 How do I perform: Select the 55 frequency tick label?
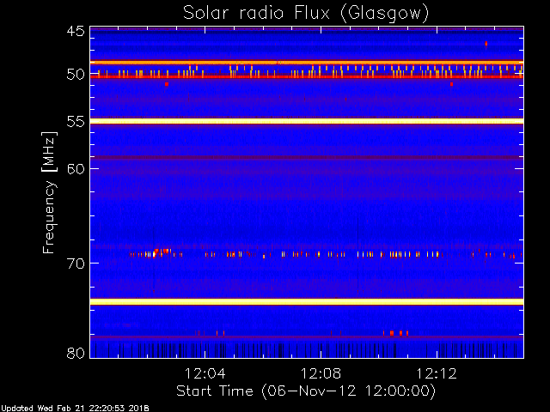coord(76,122)
